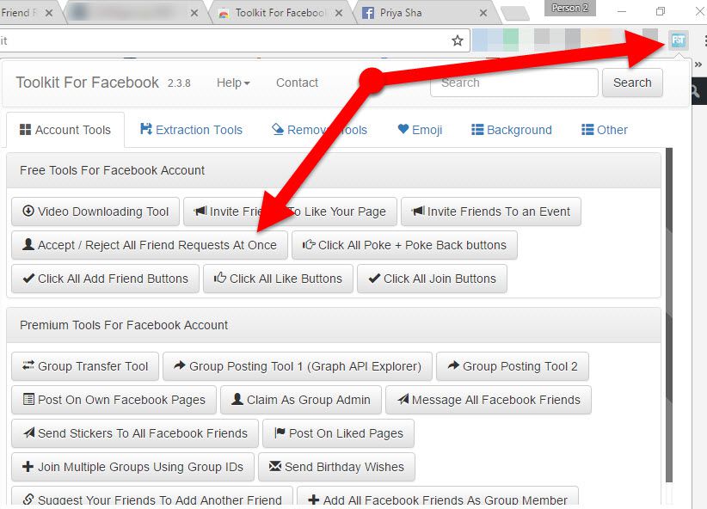Open Click All Poke + Poke Back buttons
Viewport: 707px width, 509px height.
(x=404, y=245)
